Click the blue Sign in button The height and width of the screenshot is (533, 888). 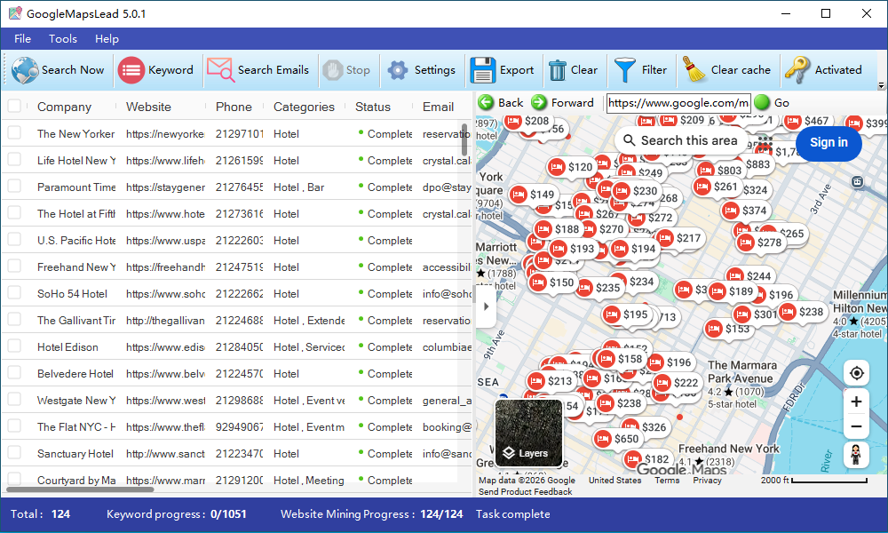coord(829,143)
